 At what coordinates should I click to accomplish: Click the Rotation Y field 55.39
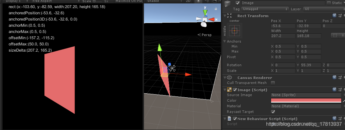pos(311,65)
